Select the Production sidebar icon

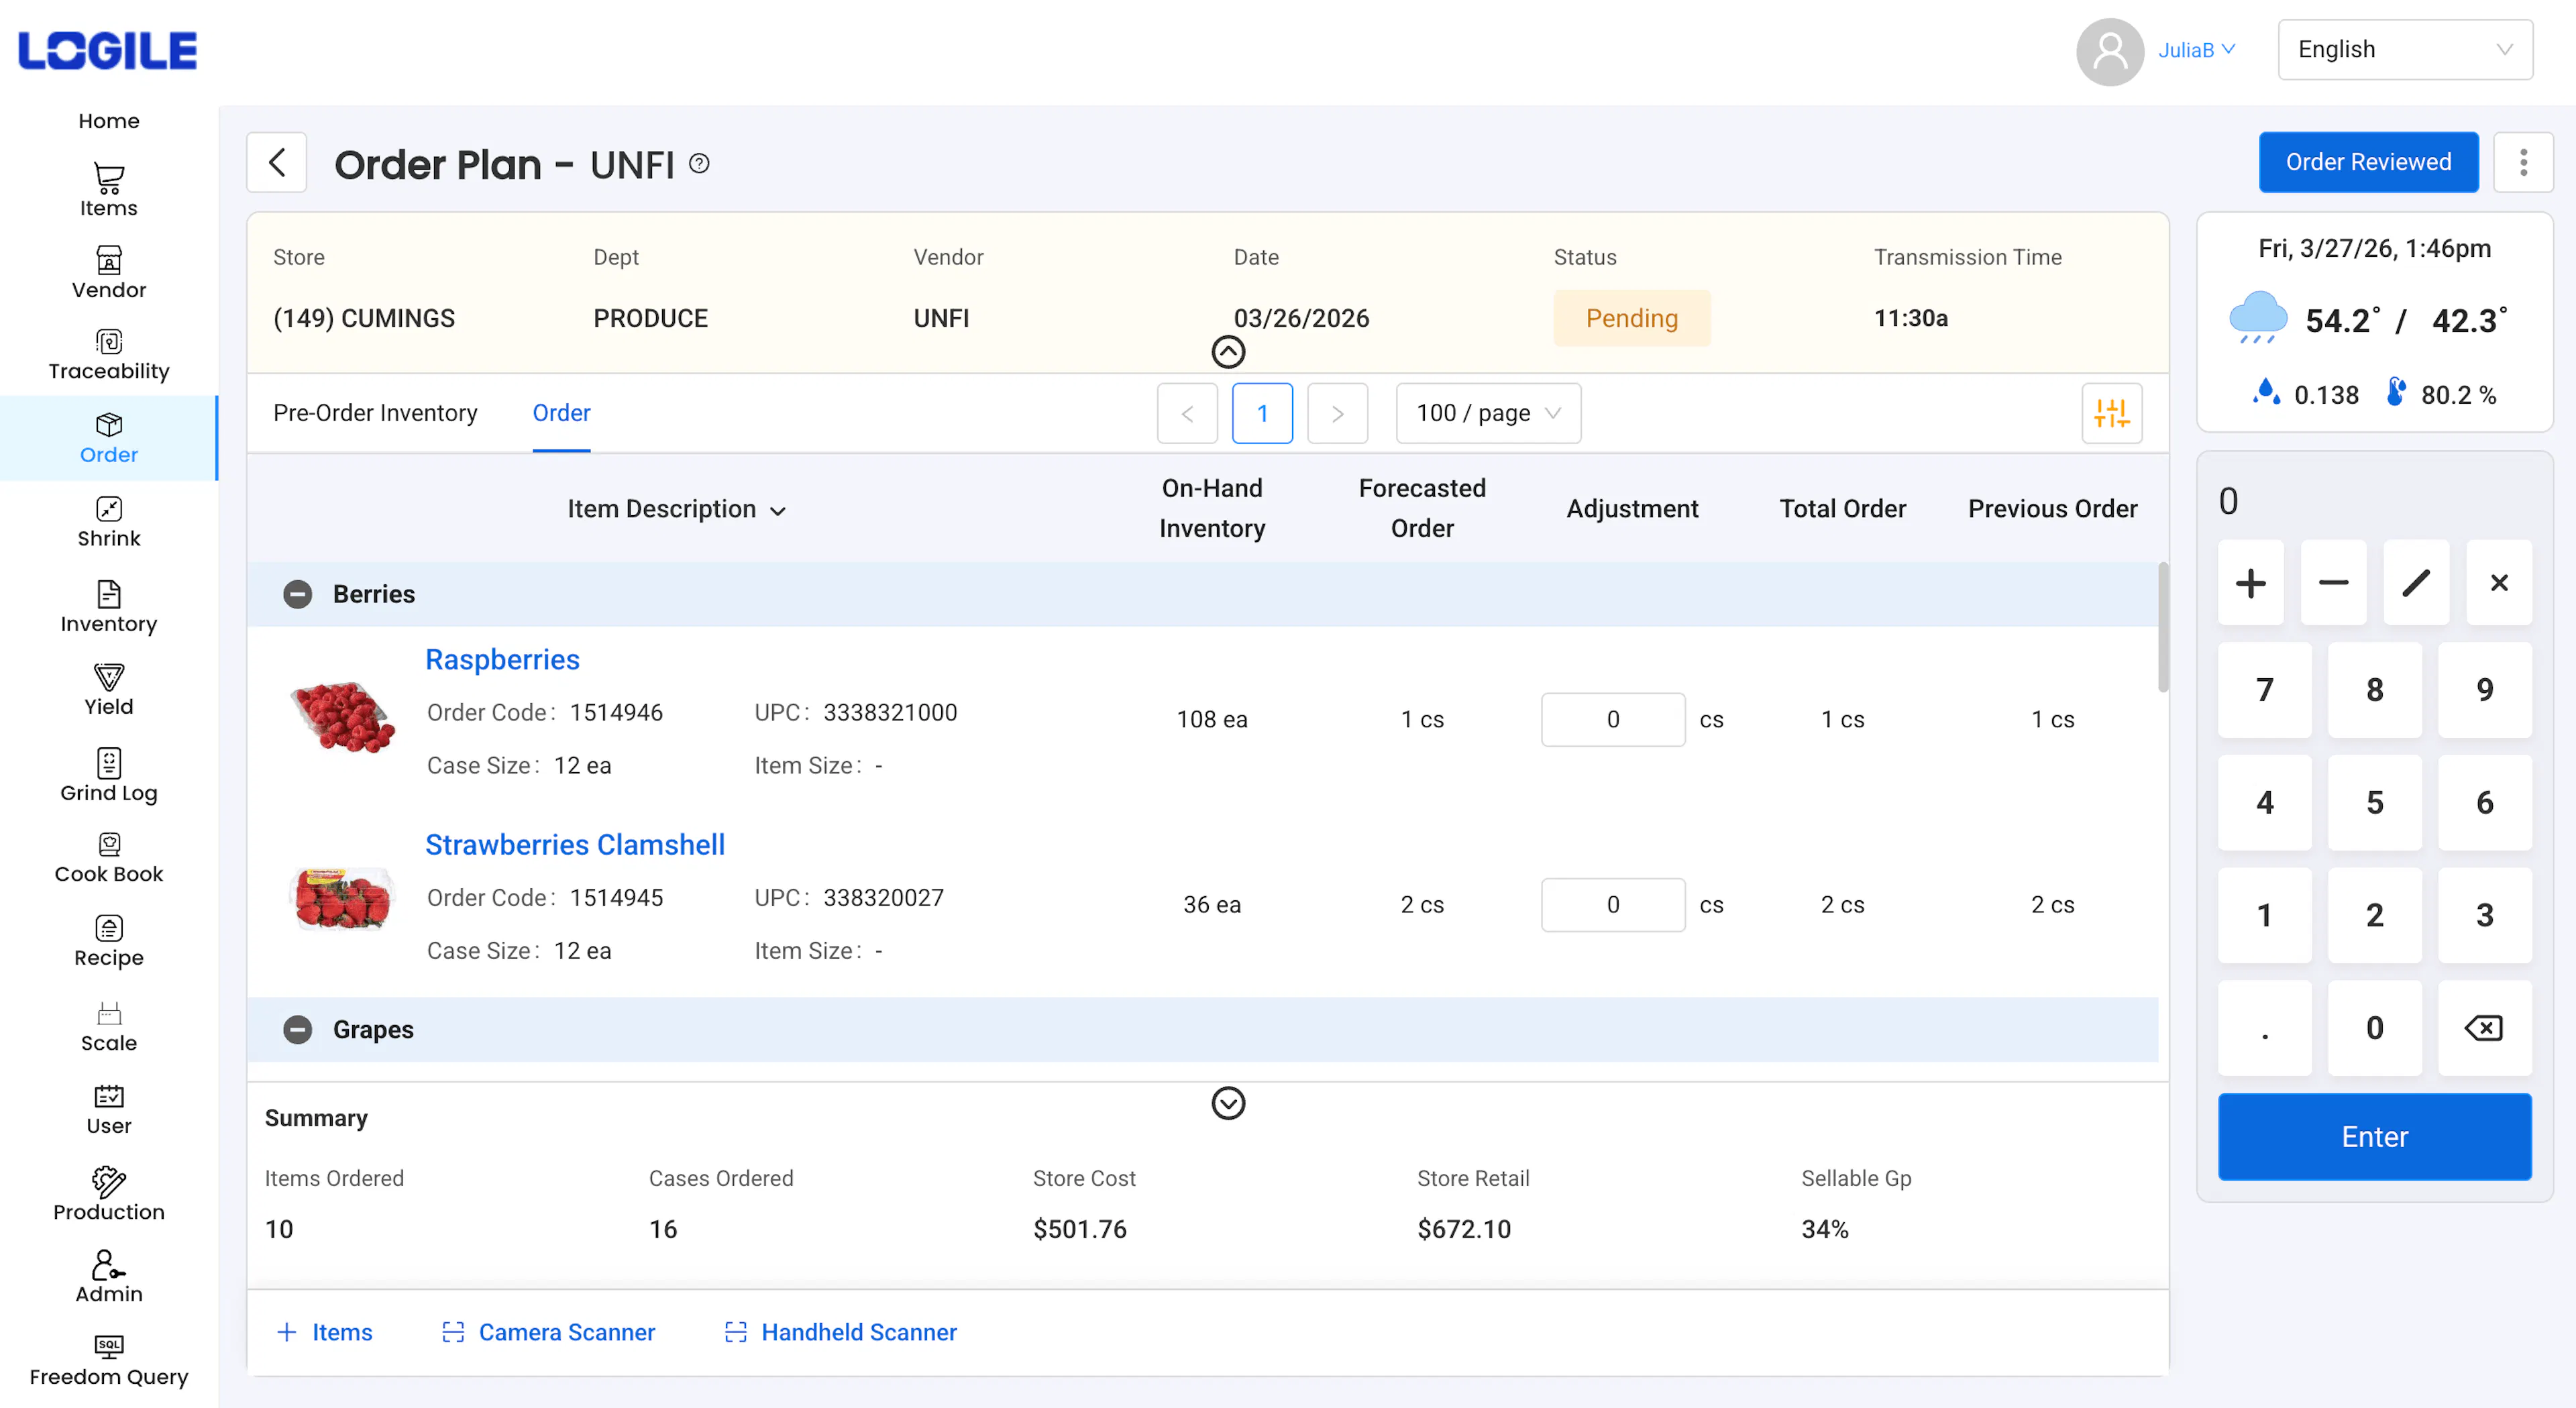[x=109, y=1192]
